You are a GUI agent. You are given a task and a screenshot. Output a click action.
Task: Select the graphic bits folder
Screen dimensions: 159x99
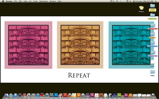coord(153,16)
